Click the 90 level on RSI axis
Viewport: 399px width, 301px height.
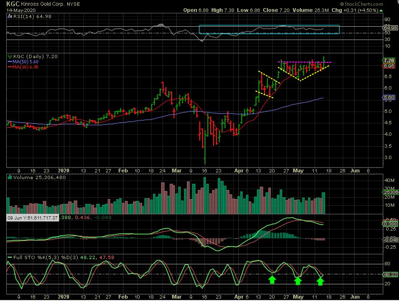(x=387, y=20)
